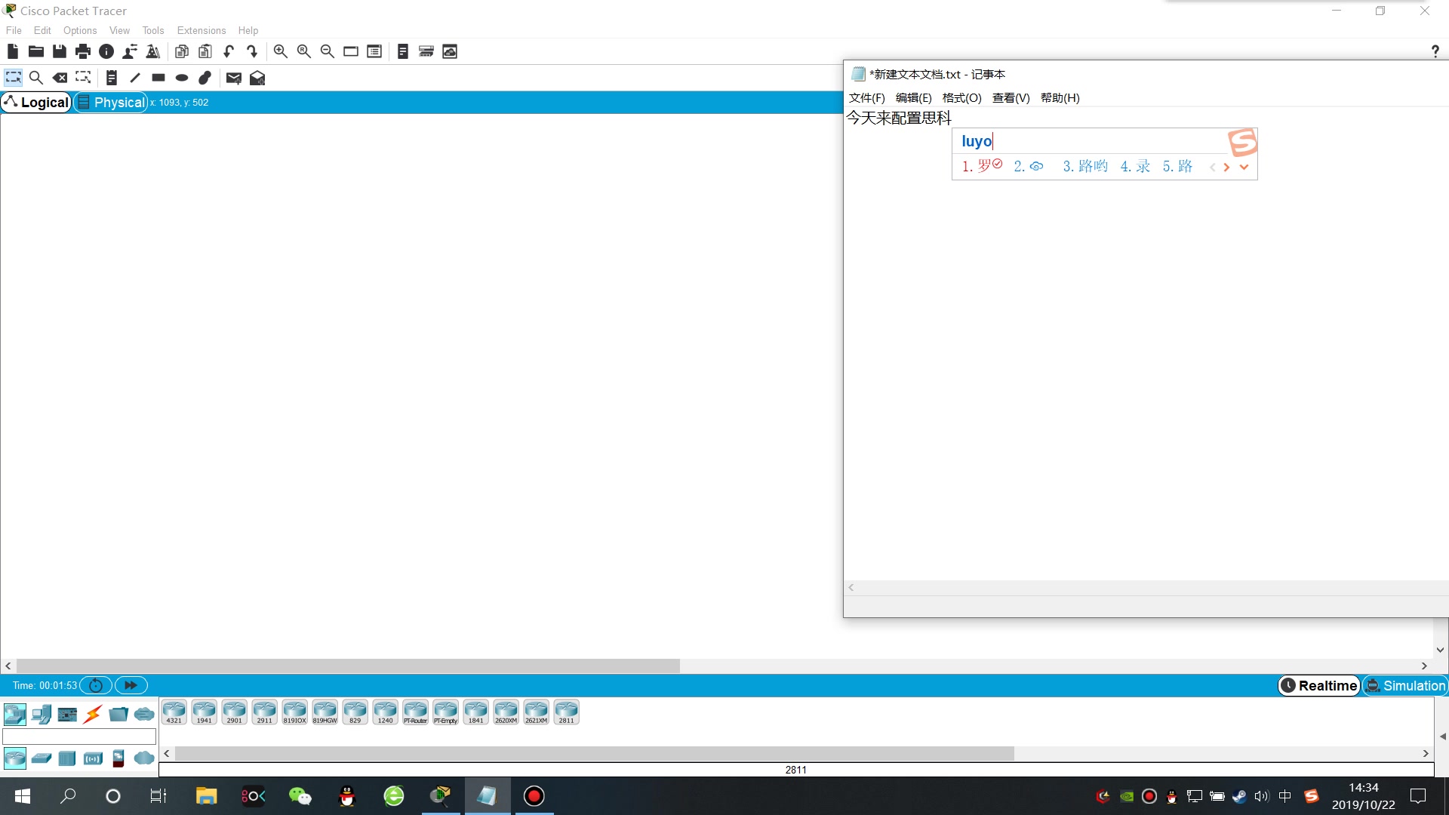This screenshot has width=1449, height=815.
Task: Open network information icon
Action: click(106, 51)
